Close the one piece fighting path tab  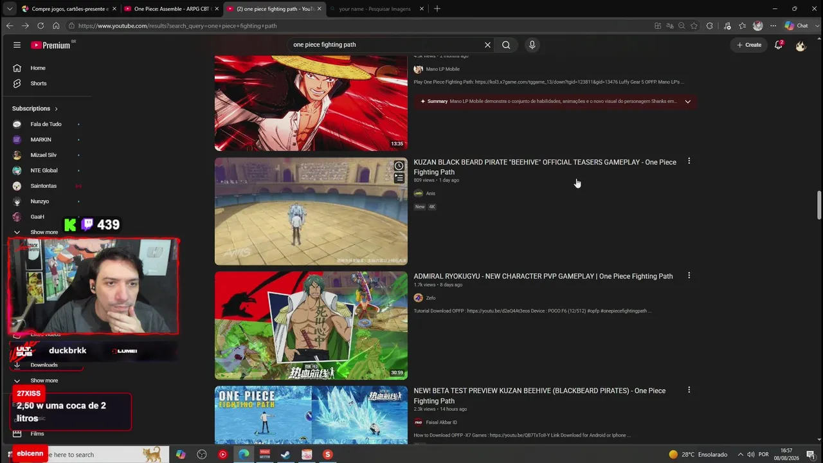(320, 9)
